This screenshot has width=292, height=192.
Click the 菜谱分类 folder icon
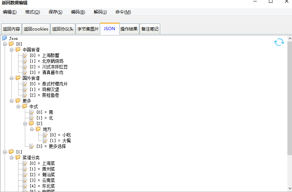click(18, 158)
